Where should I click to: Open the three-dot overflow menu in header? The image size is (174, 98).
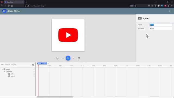point(170,11)
